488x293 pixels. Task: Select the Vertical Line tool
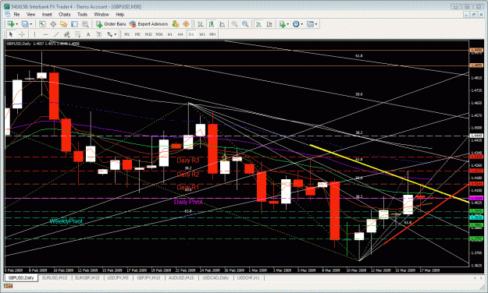coord(34,34)
